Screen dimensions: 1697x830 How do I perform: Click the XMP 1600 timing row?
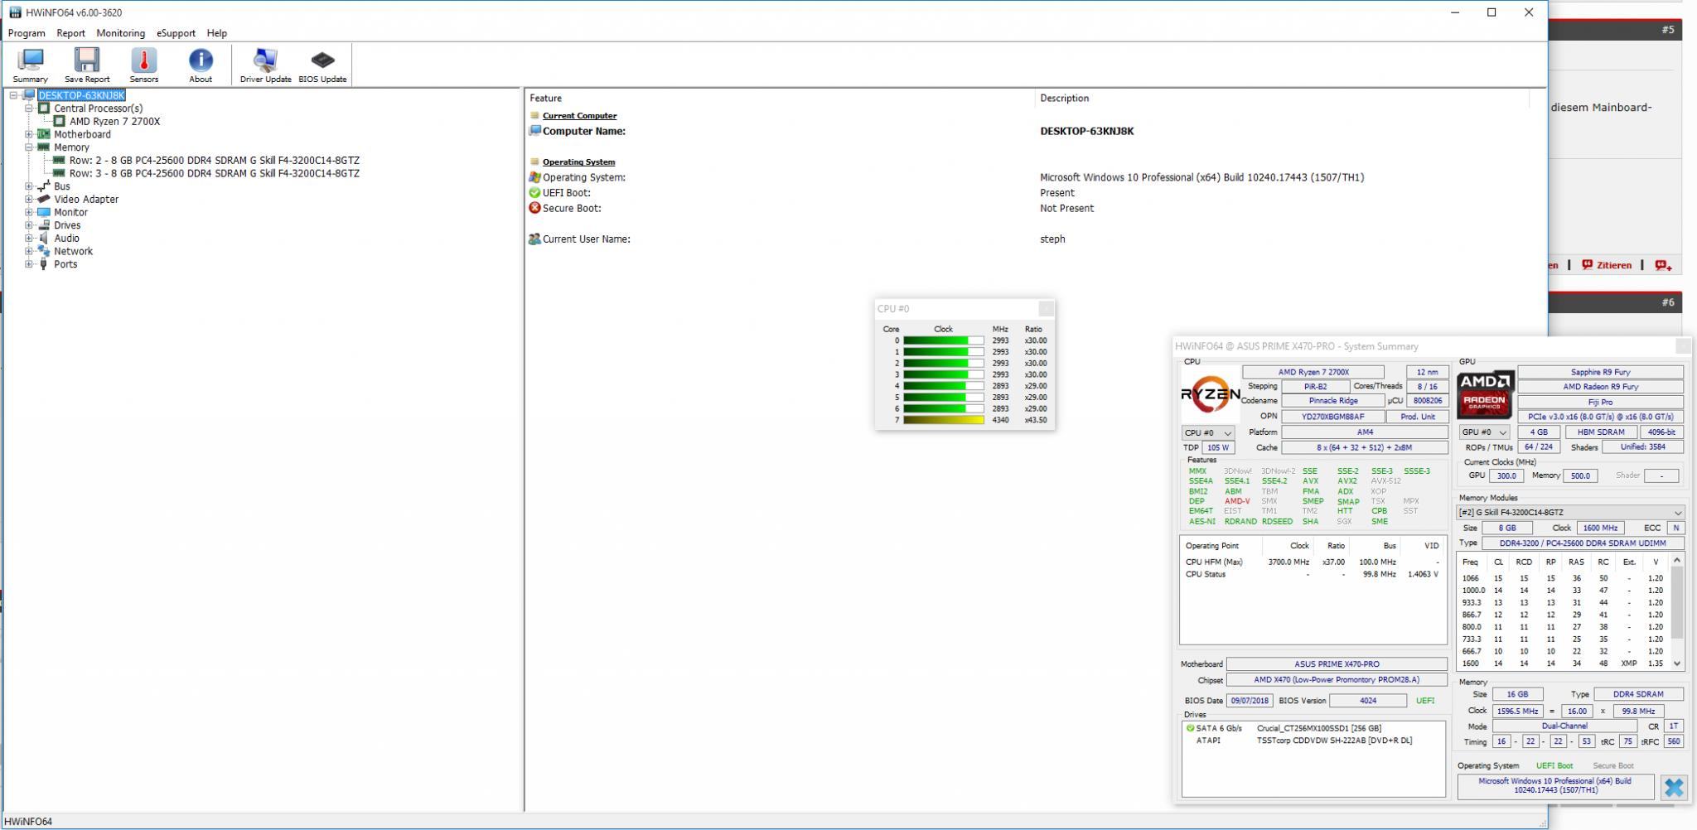pyautogui.click(x=1563, y=664)
